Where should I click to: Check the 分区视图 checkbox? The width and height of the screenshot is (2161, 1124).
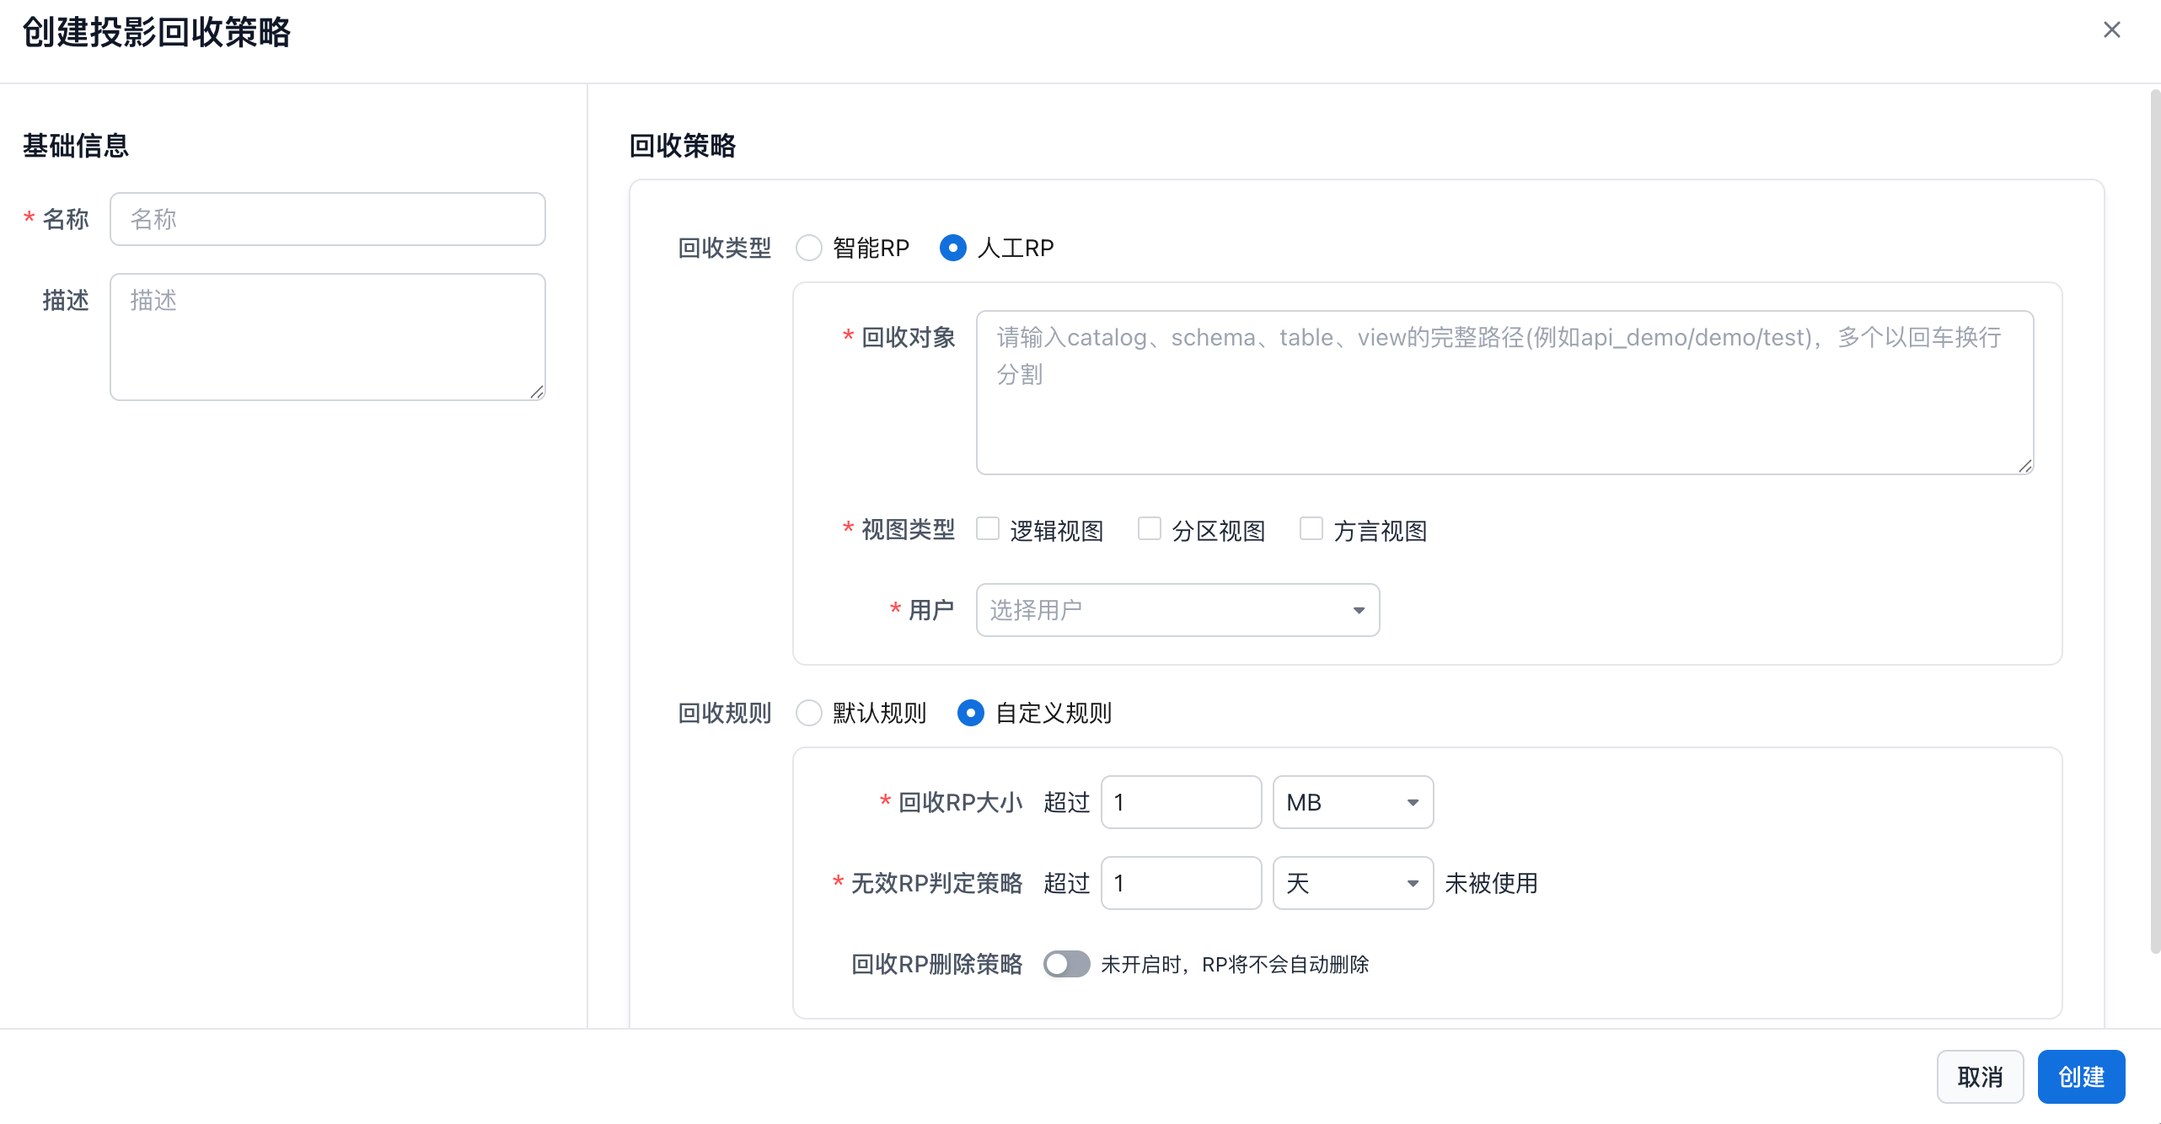pos(1150,529)
